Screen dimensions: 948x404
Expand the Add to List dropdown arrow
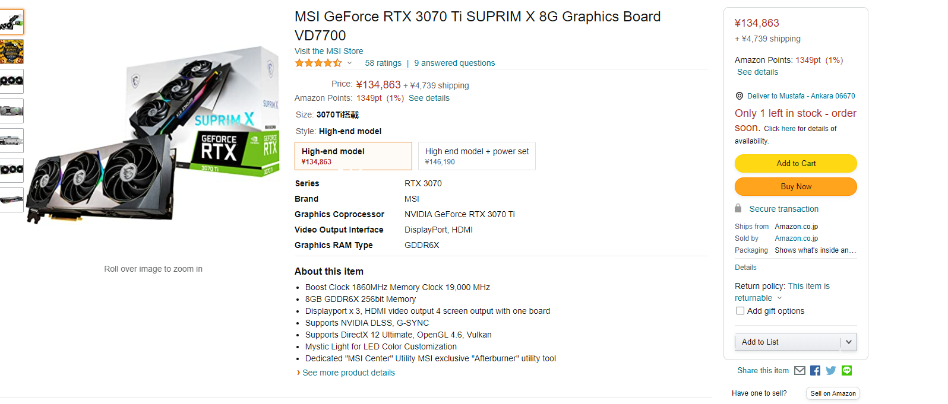(849, 342)
